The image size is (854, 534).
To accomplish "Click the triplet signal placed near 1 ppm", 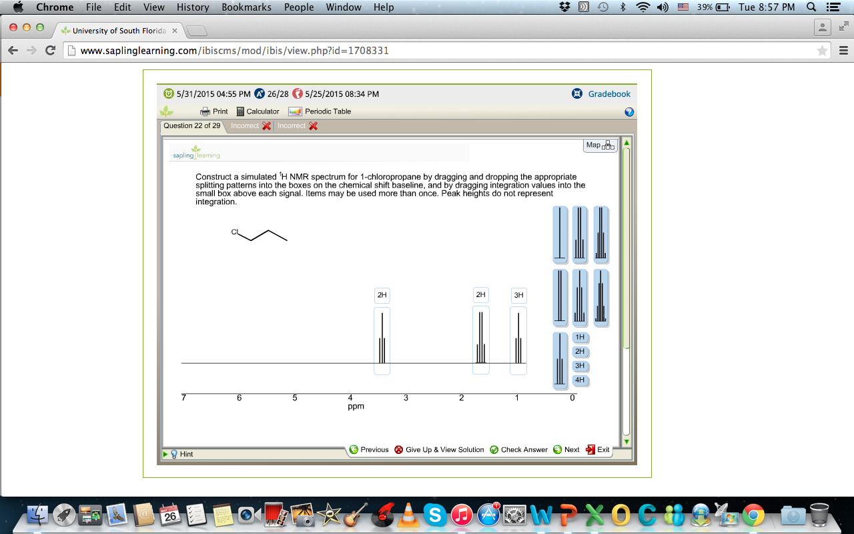I will (x=518, y=340).
